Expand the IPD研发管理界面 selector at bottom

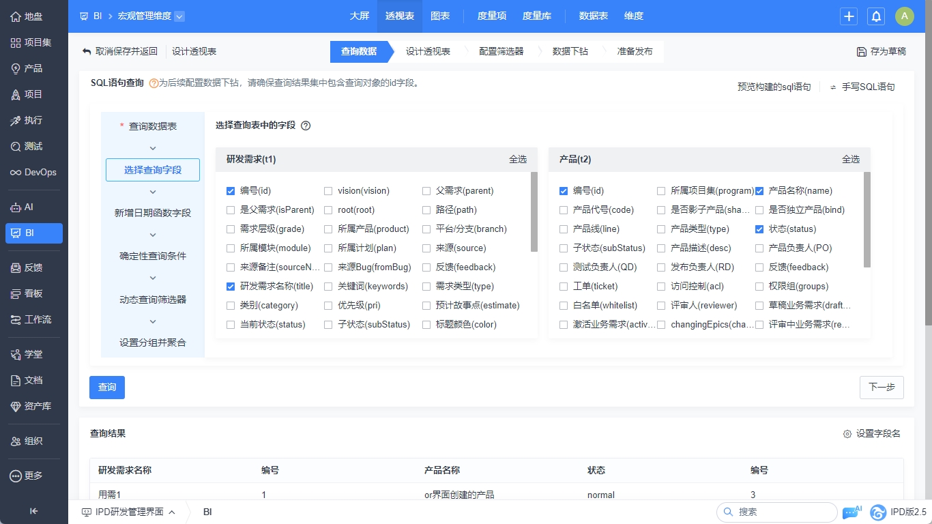(x=172, y=512)
